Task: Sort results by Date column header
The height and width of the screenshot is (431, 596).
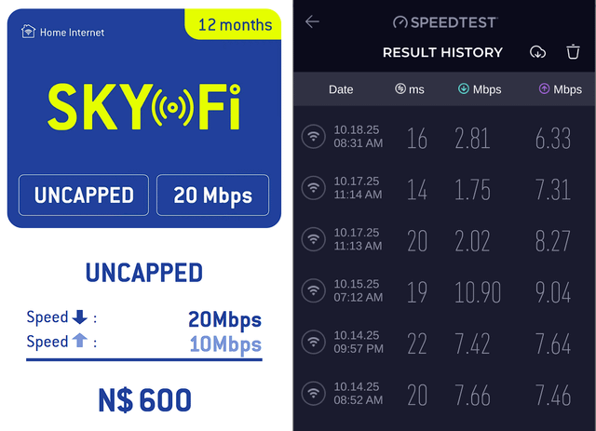Action: (x=341, y=89)
